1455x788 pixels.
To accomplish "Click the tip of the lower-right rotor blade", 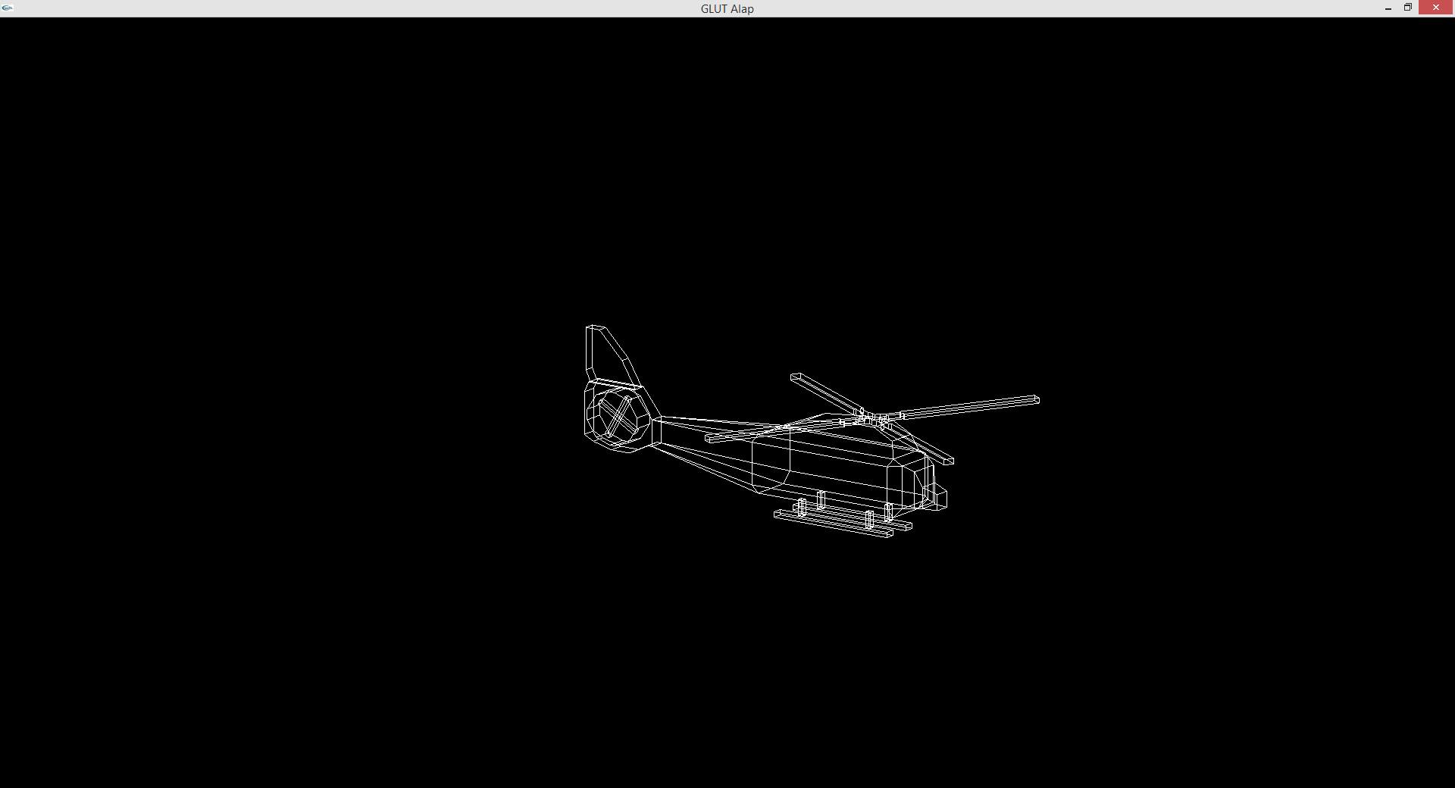I will tap(950, 460).
